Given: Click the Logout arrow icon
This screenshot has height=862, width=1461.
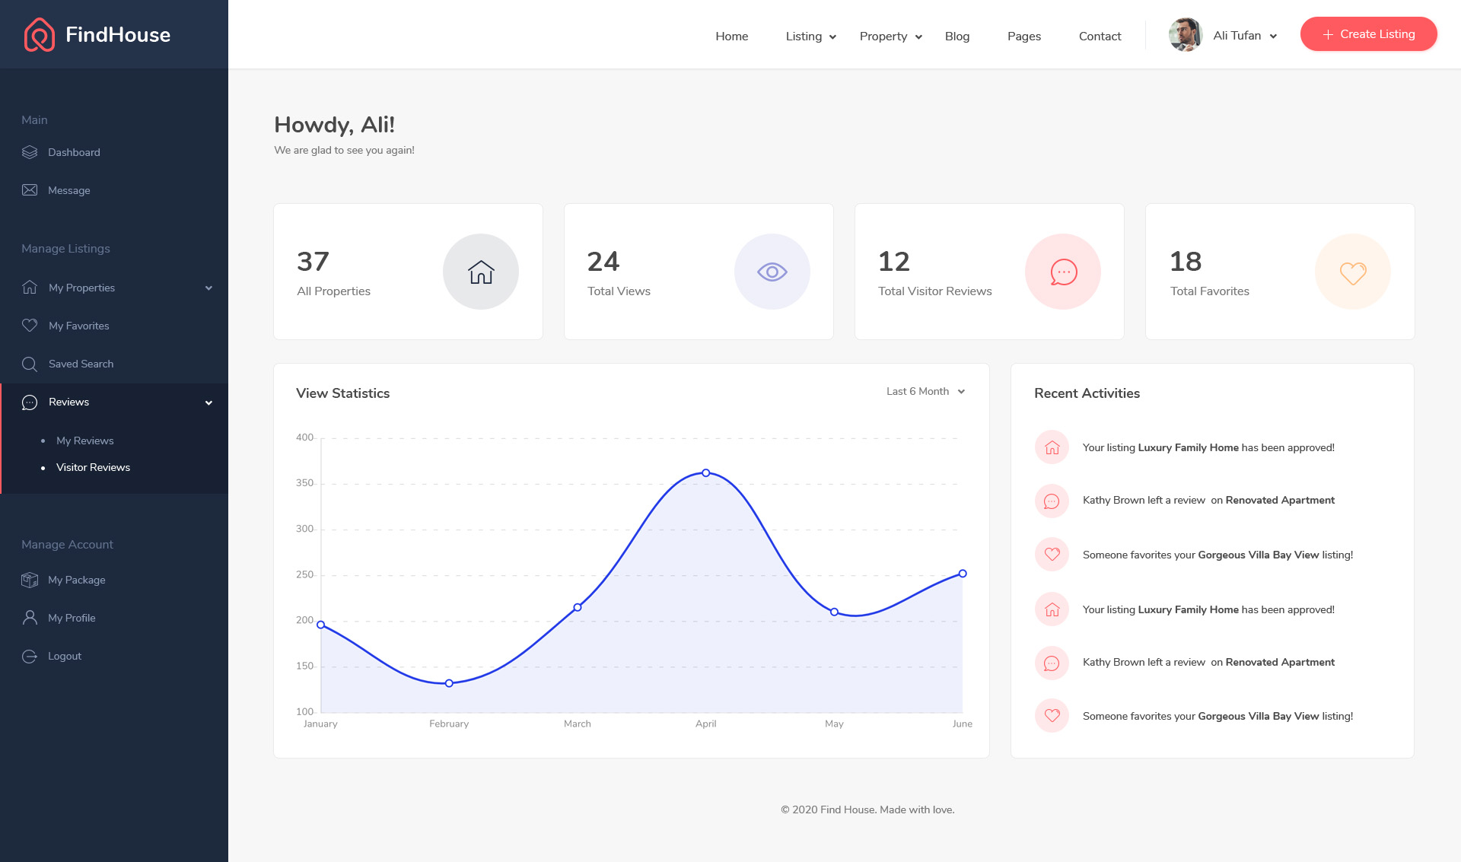Looking at the screenshot, I should coord(30,657).
